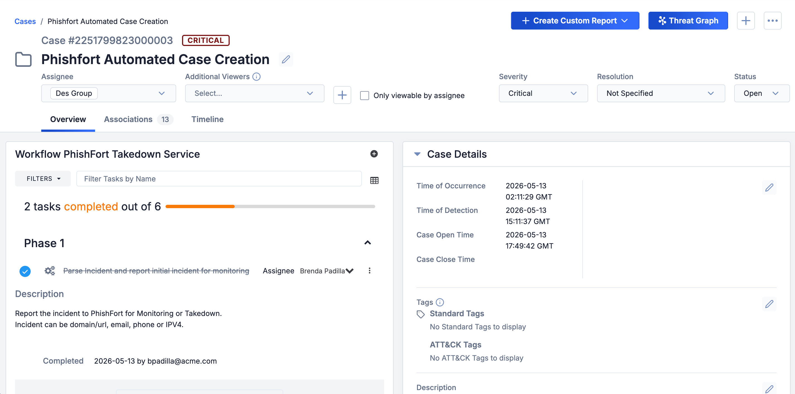The image size is (795, 394).
Task: Click the tasks completed progress bar
Action: (x=270, y=206)
